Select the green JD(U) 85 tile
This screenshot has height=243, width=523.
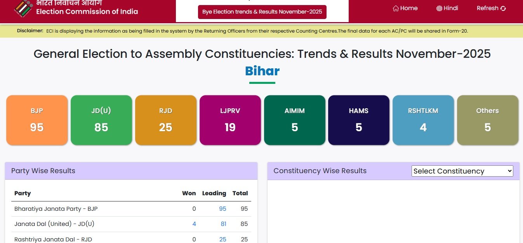click(x=101, y=120)
